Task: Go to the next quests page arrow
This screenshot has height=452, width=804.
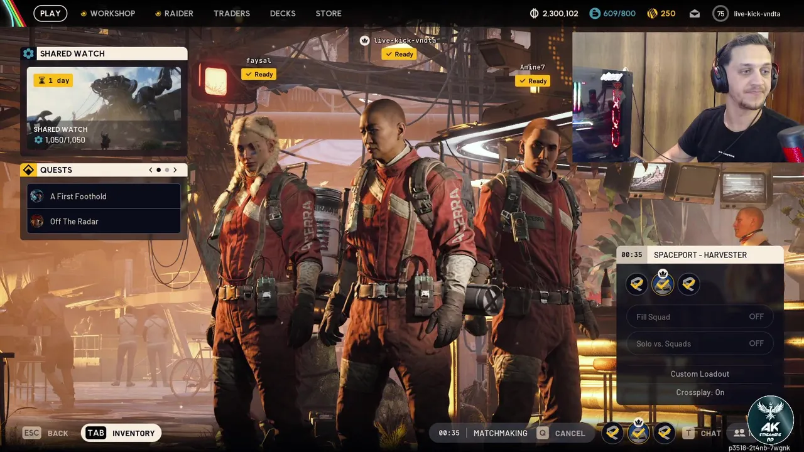Action: [x=175, y=170]
